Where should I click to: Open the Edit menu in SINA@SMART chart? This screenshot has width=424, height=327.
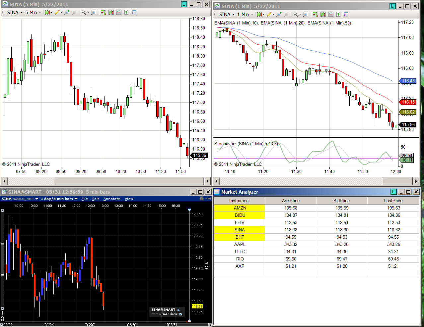96,199
